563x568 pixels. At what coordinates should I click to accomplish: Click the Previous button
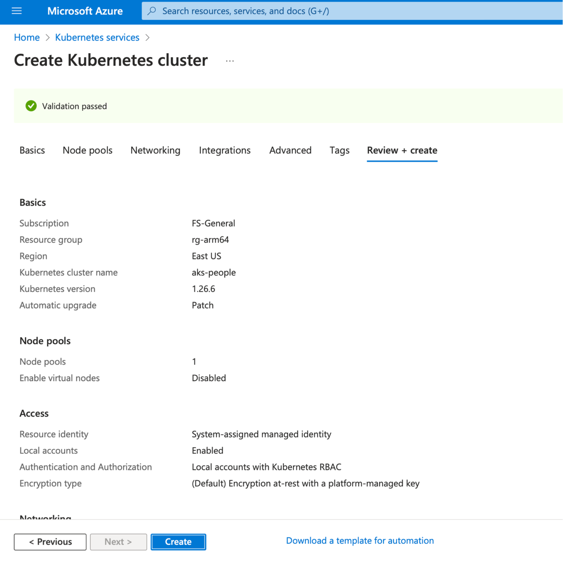tap(50, 542)
